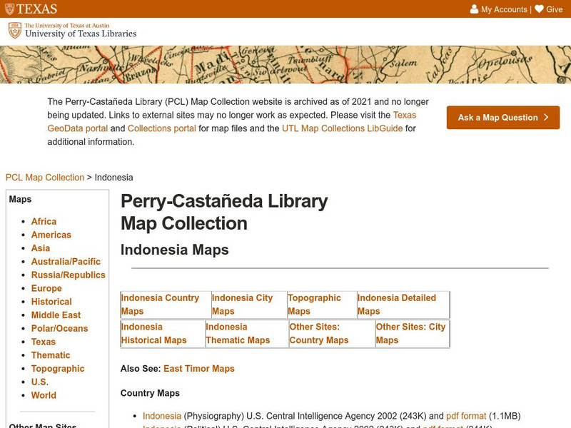
Task: Click the historical map banner image
Action: click(285, 64)
